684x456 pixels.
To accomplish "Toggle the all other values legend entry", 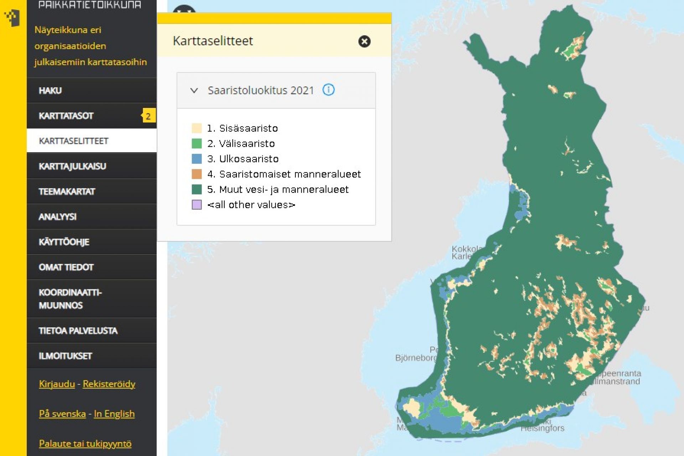I will (252, 204).
